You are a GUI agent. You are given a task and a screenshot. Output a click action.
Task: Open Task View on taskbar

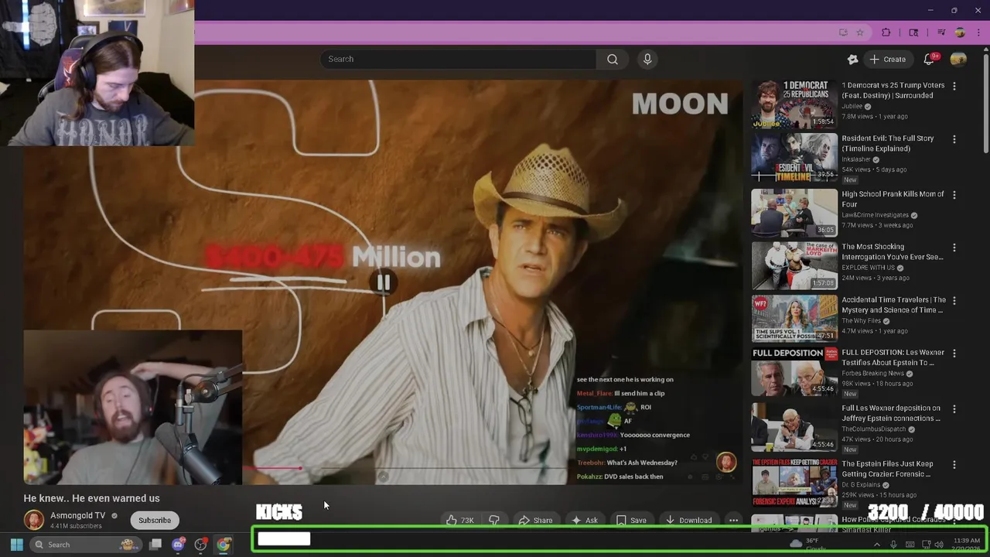pos(155,545)
